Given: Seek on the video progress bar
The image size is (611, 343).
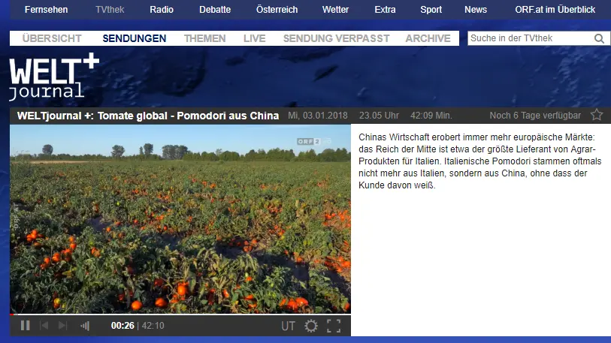Looking at the screenshot, I should coord(180,314).
